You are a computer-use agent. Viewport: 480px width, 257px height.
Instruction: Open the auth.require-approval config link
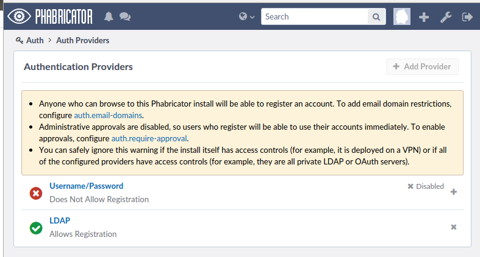pos(148,138)
